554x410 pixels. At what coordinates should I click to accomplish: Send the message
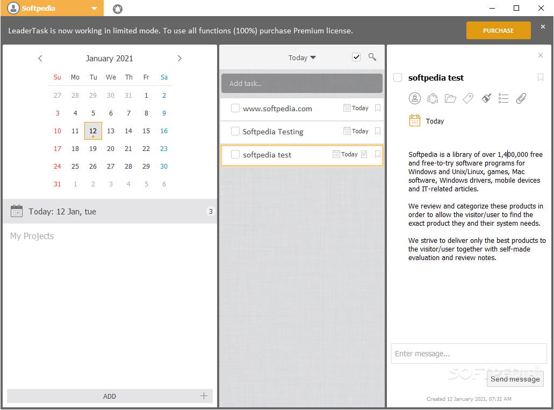pos(515,379)
